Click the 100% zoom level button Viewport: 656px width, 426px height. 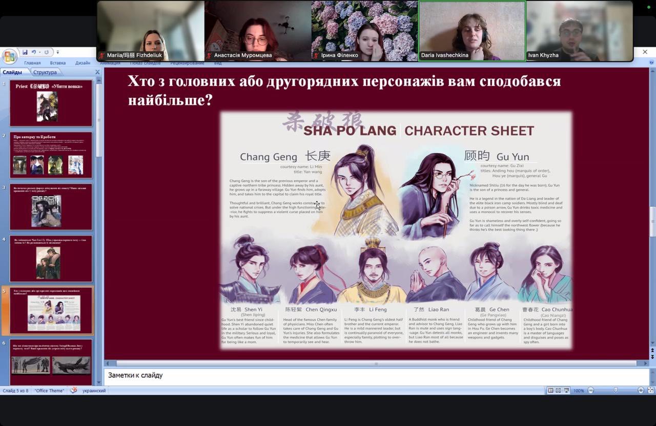tap(579, 391)
